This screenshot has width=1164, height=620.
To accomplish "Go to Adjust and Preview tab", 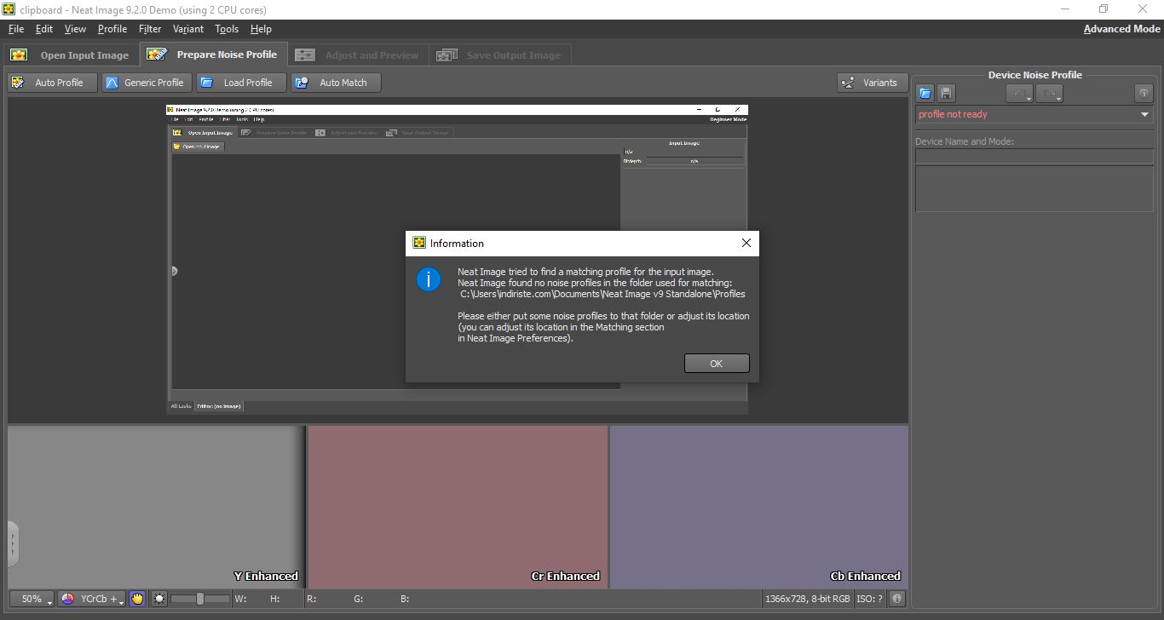I will tap(358, 55).
